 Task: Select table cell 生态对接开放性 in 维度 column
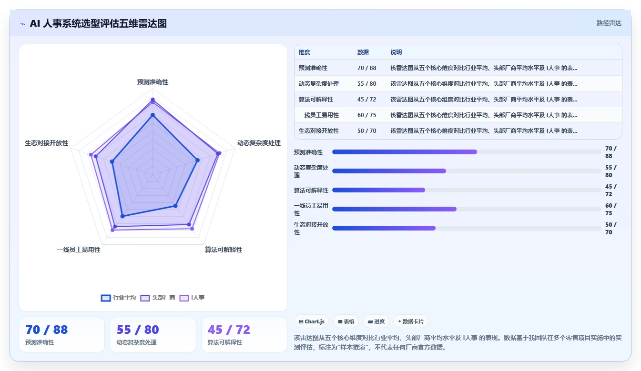pos(319,131)
